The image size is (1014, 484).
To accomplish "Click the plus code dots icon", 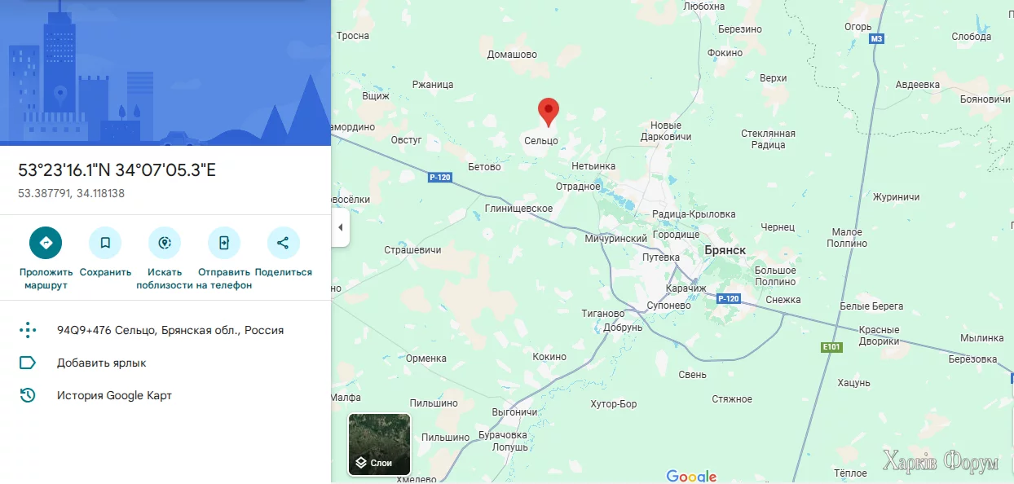I will [x=28, y=330].
